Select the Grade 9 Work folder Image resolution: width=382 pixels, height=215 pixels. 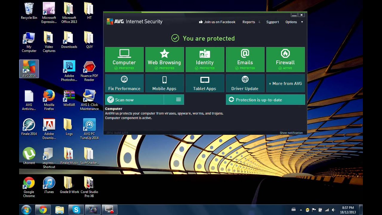click(69, 185)
